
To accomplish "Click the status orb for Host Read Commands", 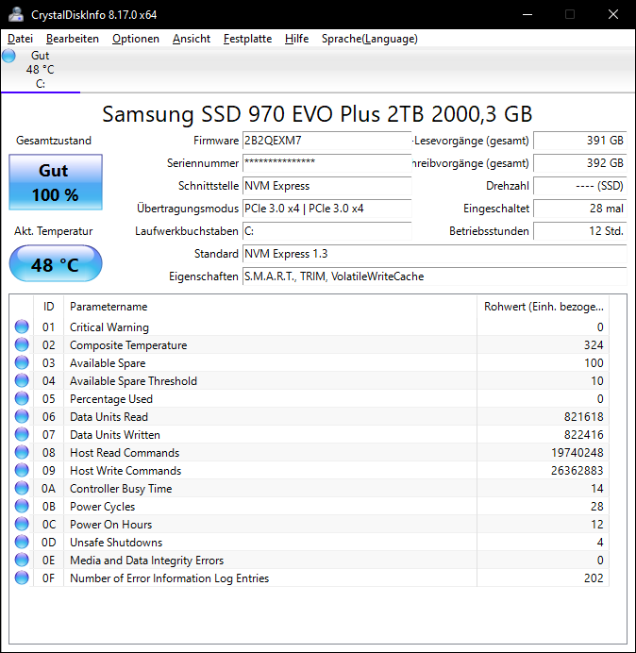I will [x=22, y=452].
